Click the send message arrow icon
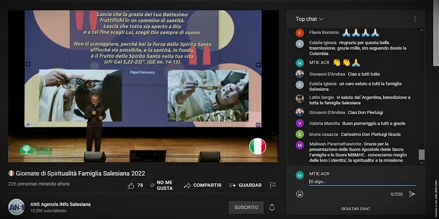Viewport: 439px width, 219px height. pyautogui.click(x=412, y=194)
